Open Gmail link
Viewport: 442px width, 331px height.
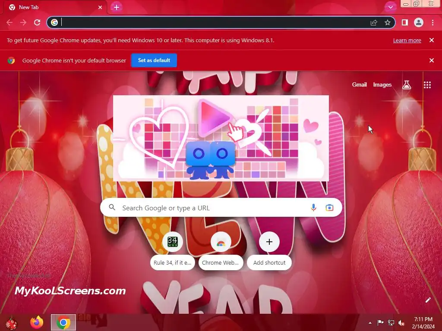360,85
